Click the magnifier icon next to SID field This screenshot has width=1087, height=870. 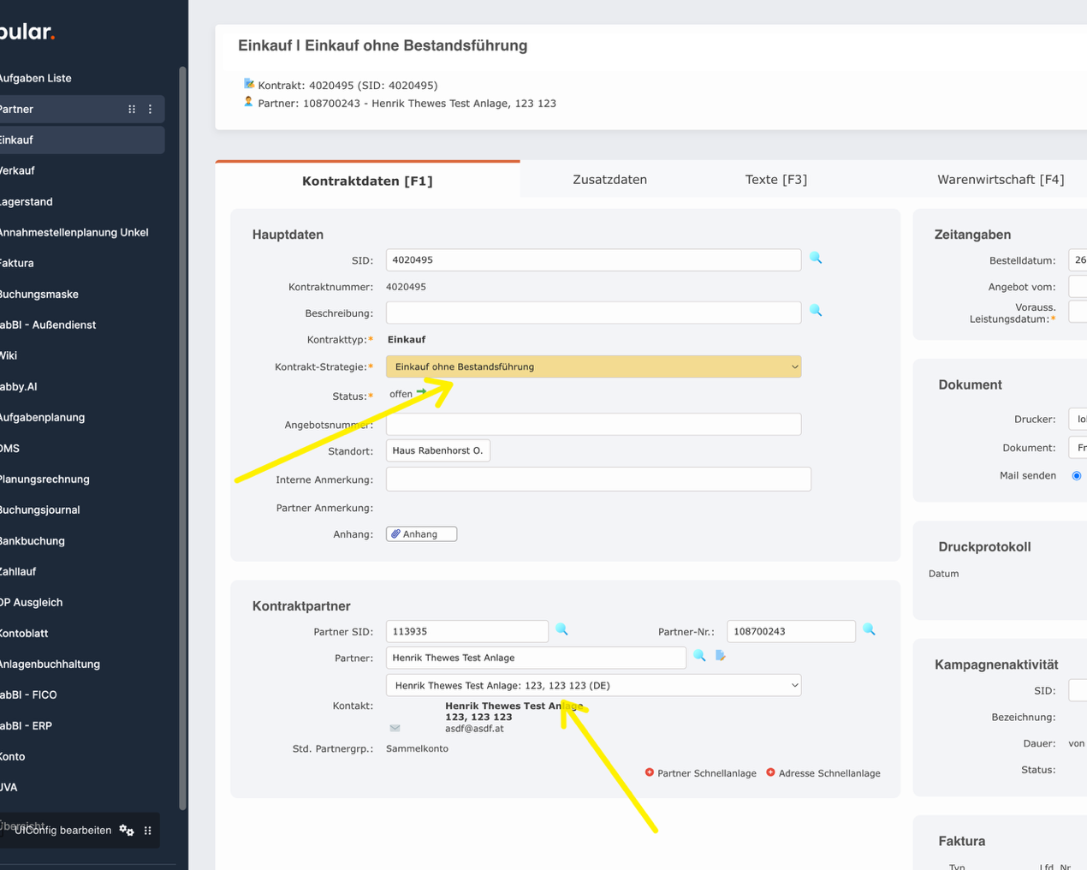(x=816, y=258)
